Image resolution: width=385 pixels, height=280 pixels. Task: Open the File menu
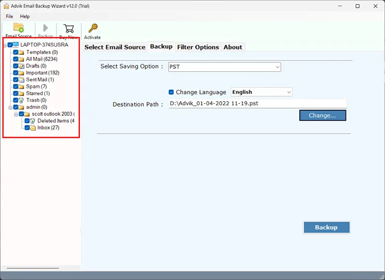(10, 16)
